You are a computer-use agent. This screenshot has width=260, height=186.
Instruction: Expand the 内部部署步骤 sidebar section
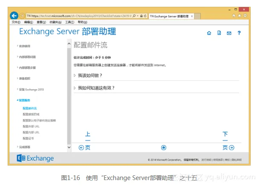tap(26, 68)
